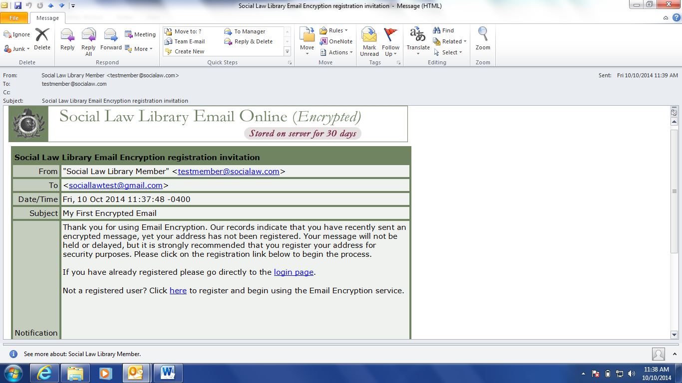Screen dimensions: 682x383
Task: Click the Action Center flag icon
Action: pyautogui.click(x=596, y=374)
